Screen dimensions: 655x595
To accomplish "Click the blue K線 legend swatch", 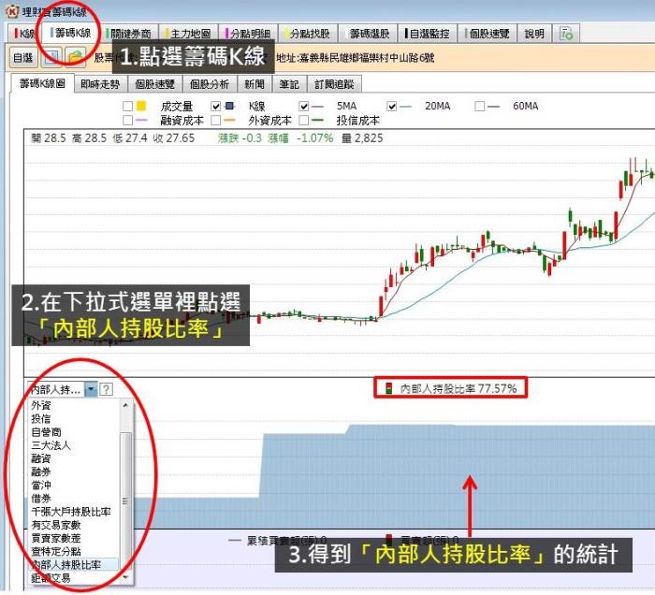I will 230,106.
